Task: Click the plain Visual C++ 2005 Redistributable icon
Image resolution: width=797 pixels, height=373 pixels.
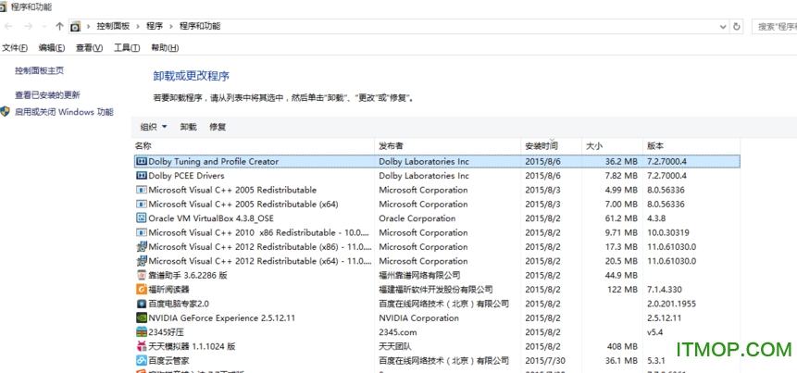Action: click(142, 190)
